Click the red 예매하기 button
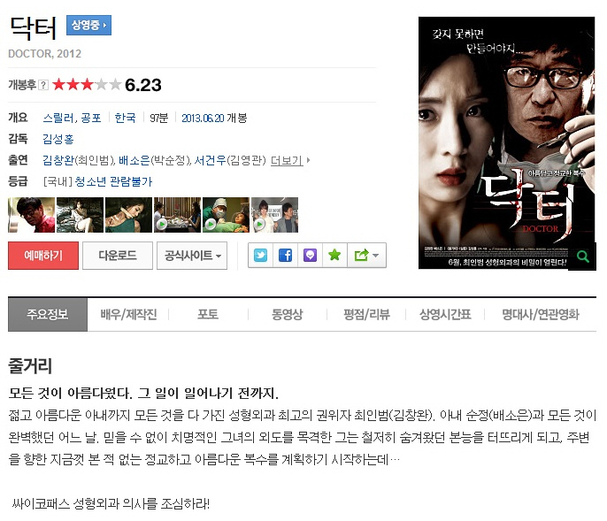The width and height of the screenshot is (607, 521). (43, 256)
